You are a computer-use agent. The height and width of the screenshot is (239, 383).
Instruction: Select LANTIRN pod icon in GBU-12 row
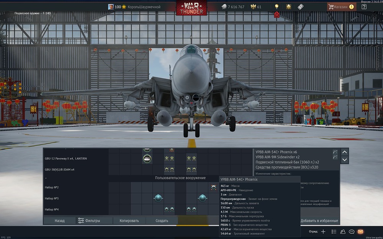(147, 159)
